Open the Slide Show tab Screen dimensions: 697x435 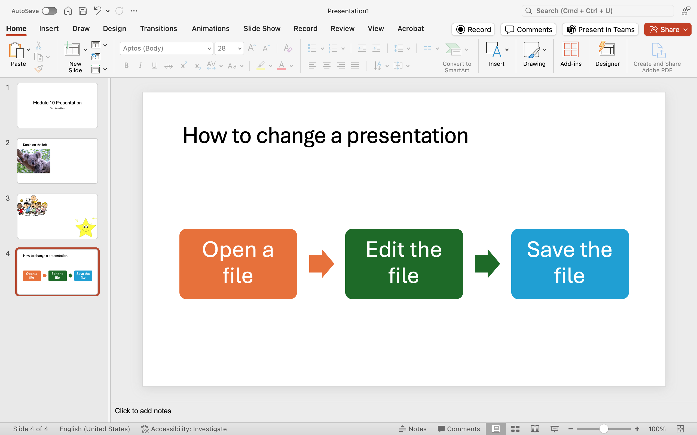tap(262, 29)
